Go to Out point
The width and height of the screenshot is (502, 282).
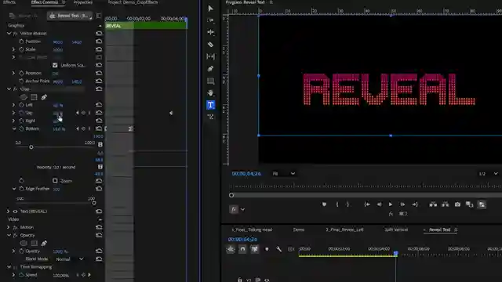click(415, 204)
